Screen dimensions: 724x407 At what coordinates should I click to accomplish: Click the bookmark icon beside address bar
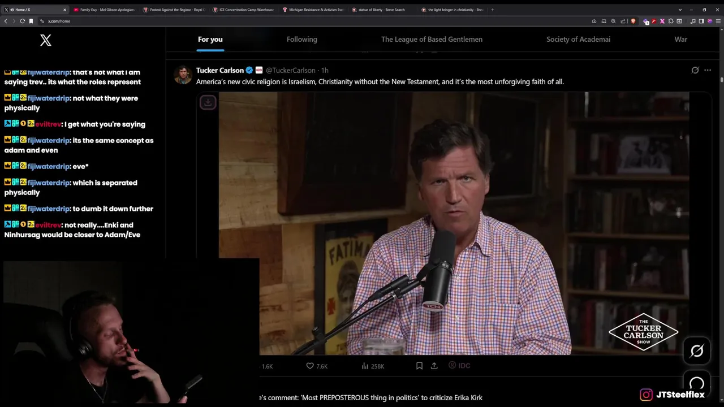click(x=31, y=21)
